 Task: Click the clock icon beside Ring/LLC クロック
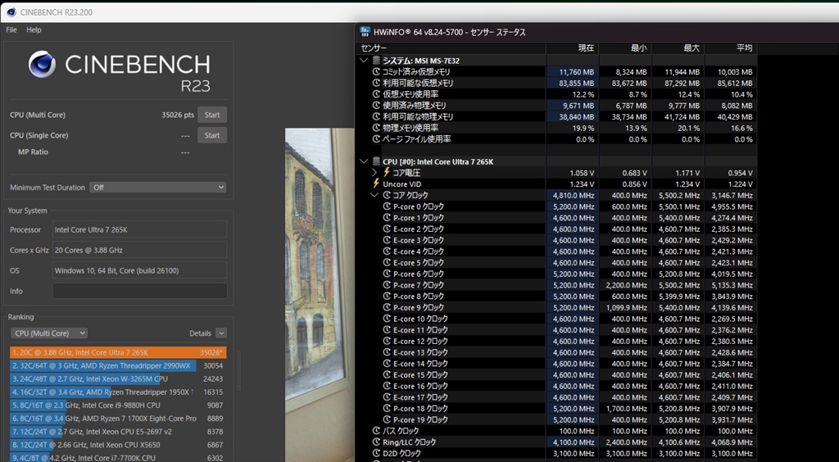click(376, 442)
